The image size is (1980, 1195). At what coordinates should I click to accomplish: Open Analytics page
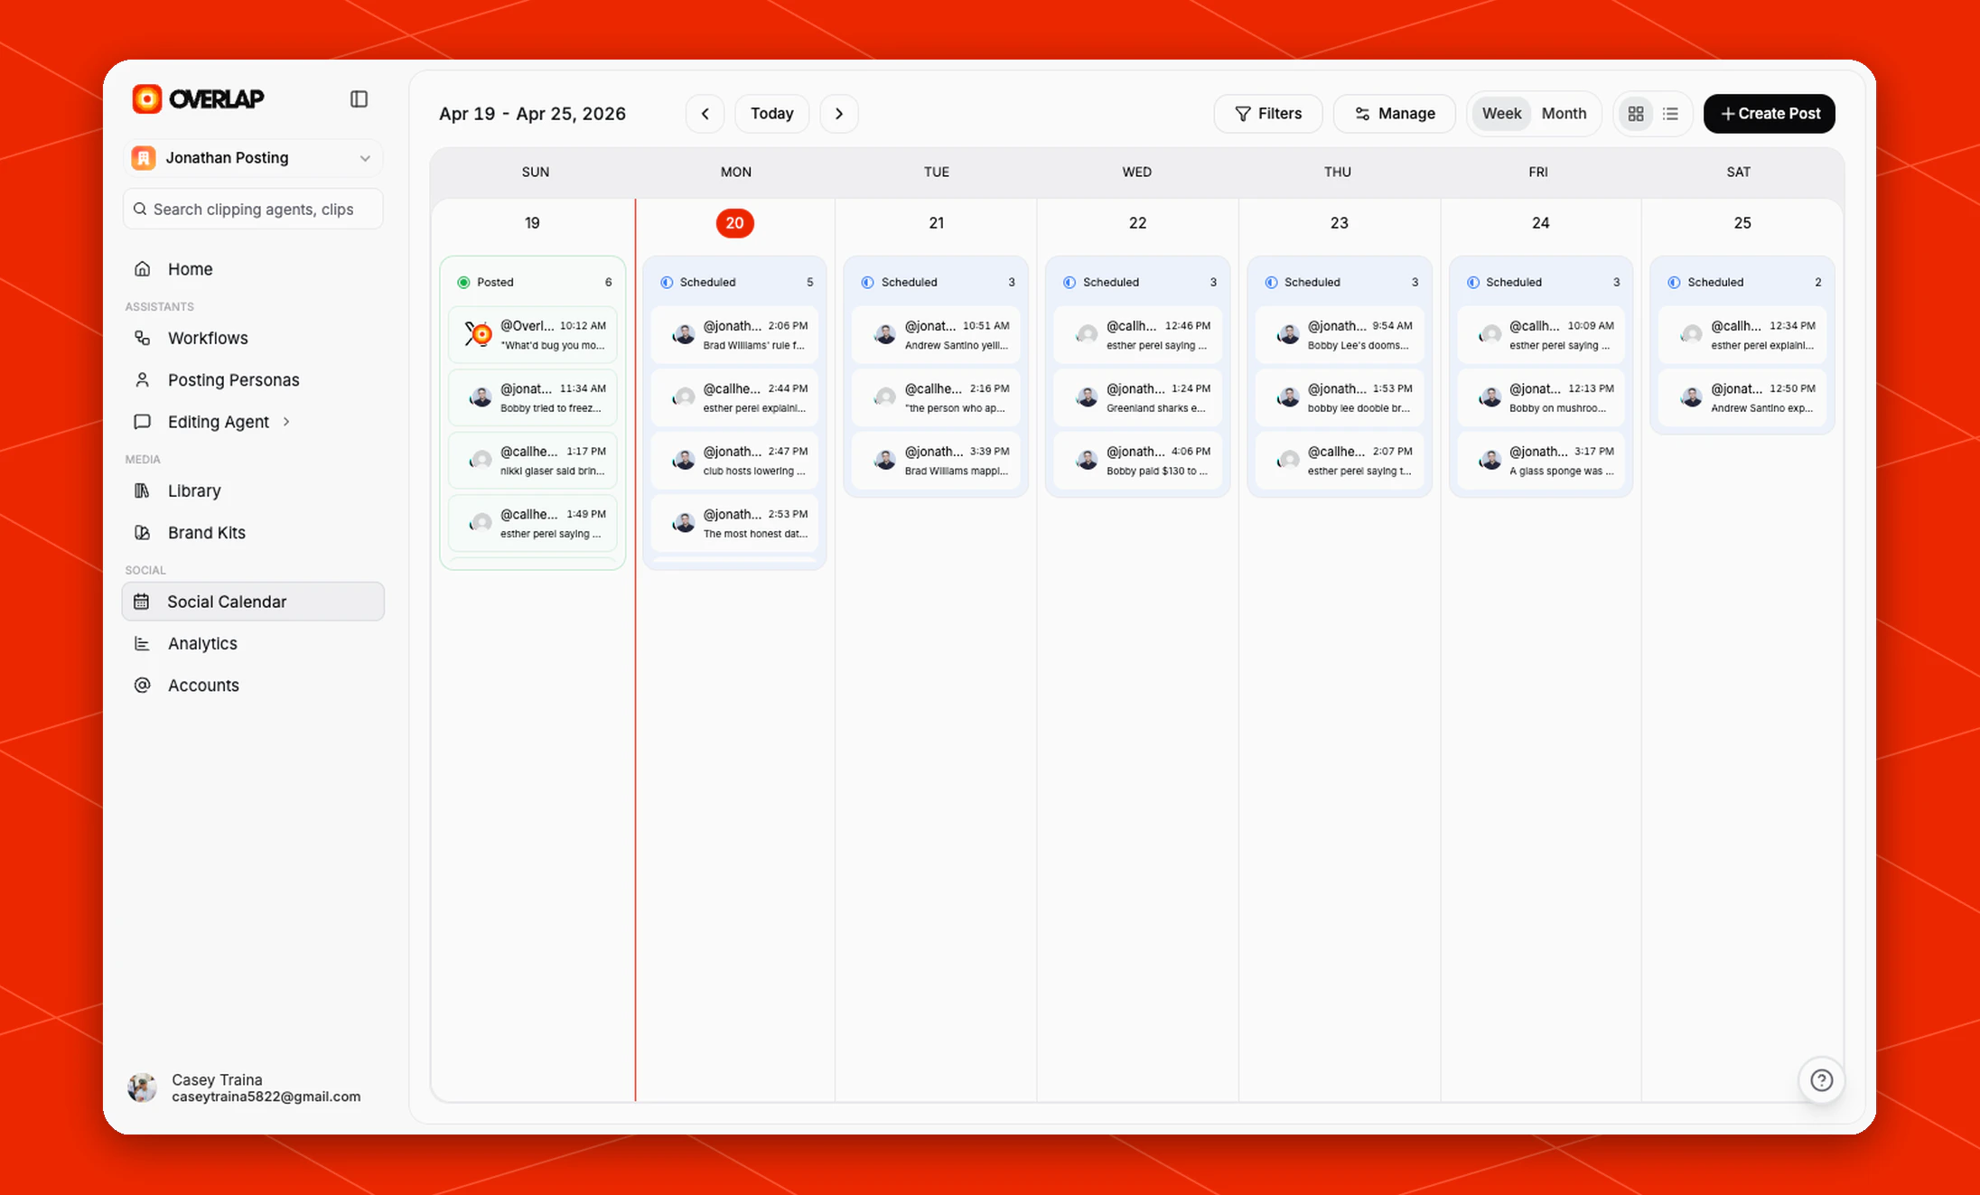pyautogui.click(x=253, y=643)
